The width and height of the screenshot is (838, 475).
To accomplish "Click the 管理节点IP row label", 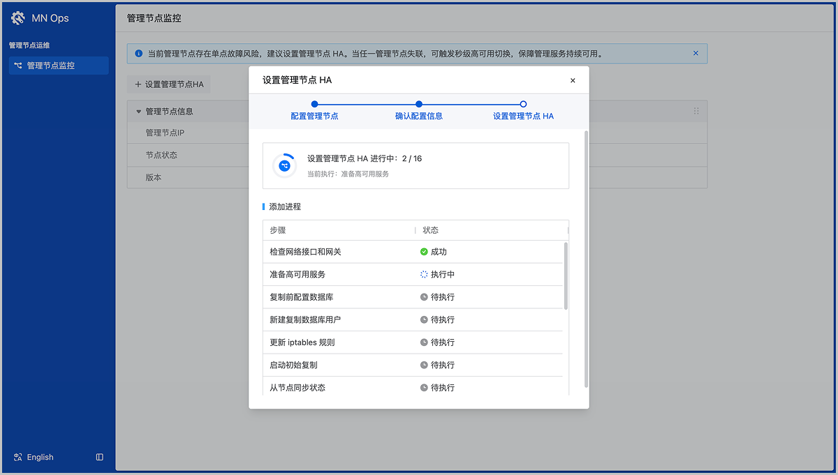I will click(x=165, y=133).
